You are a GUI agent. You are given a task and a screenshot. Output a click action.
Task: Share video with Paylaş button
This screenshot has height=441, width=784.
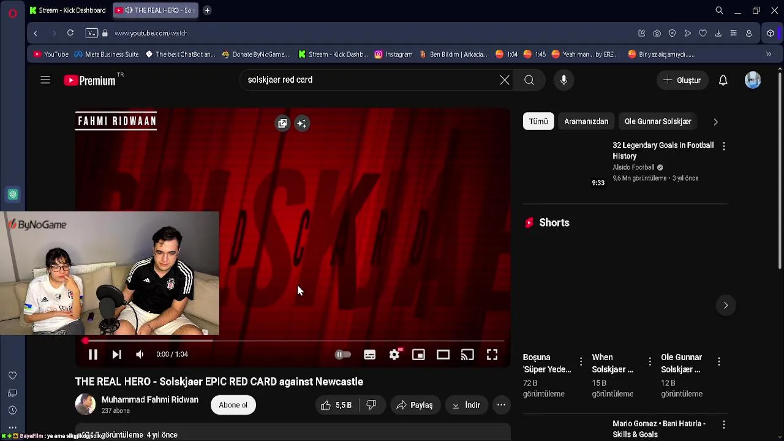point(415,405)
